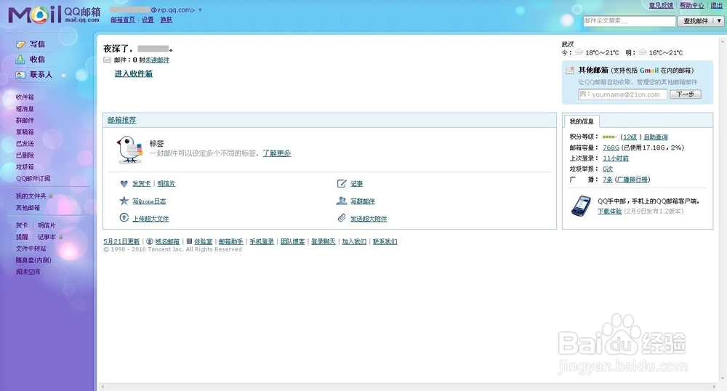The height and width of the screenshot is (391, 727).
Task: Click the full-text mail search field
Action: tap(629, 21)
